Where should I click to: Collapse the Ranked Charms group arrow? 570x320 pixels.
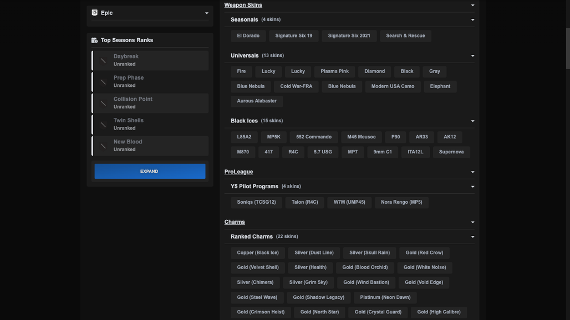pos(472,237)
